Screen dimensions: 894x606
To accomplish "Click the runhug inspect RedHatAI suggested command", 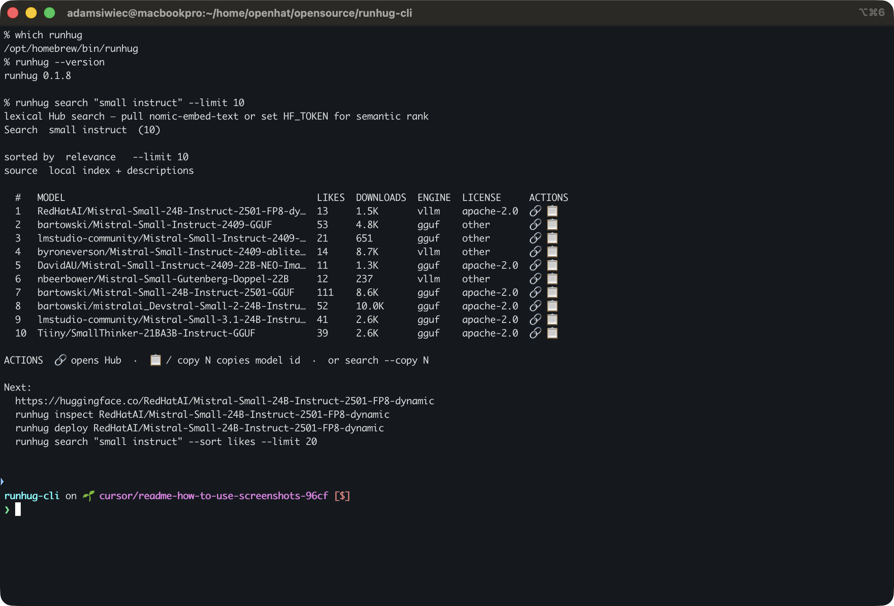I will (x=202, y=414).
